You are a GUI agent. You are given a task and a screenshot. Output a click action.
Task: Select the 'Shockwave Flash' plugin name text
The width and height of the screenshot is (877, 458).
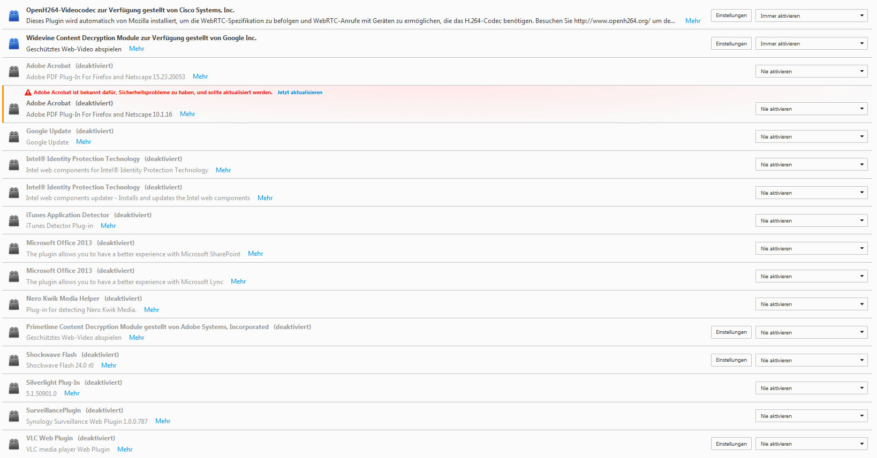tap(51, 355)
